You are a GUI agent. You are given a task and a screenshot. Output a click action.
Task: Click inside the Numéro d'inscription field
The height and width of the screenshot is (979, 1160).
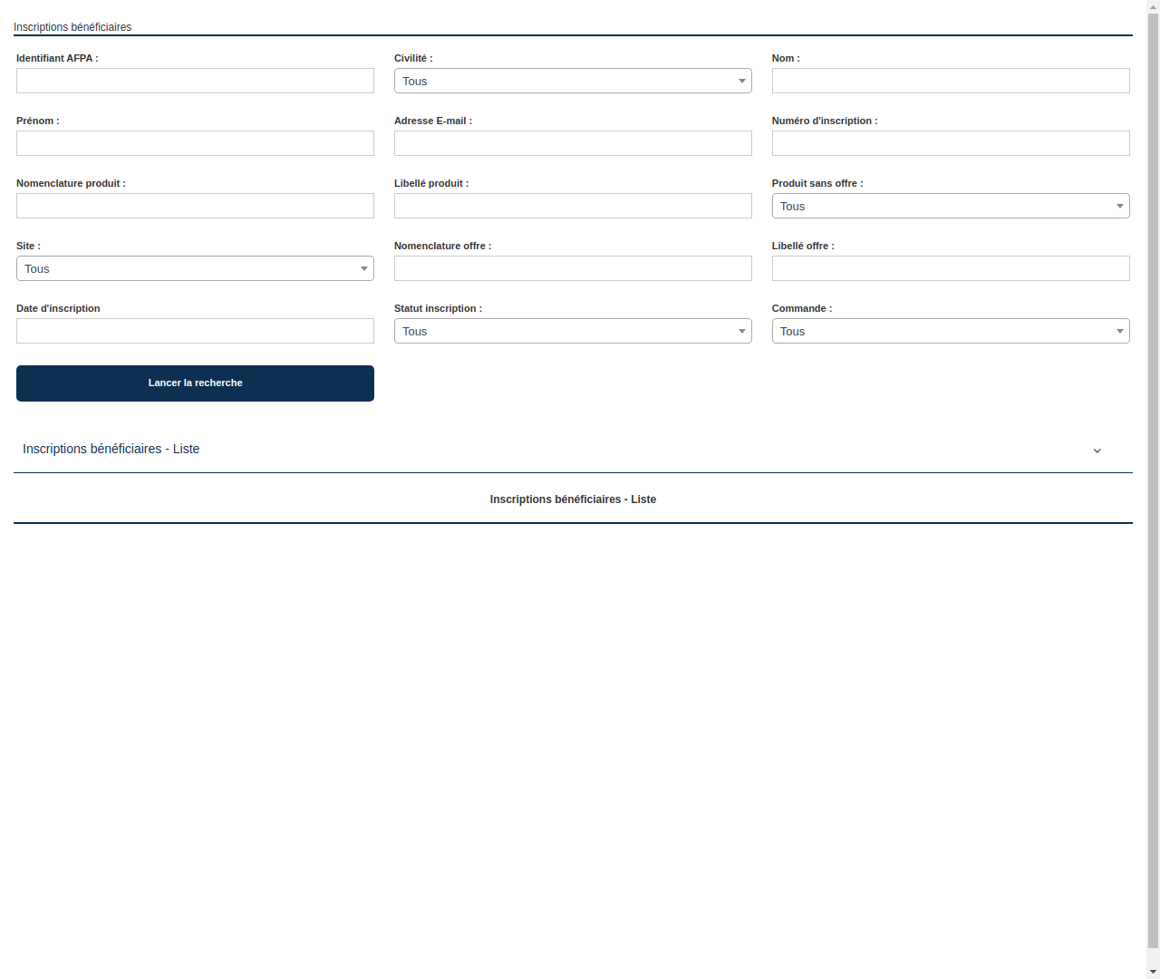click(951, 143)
